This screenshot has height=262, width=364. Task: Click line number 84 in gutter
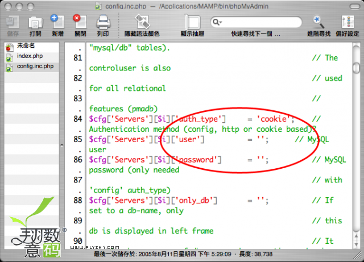coord(78,119)
